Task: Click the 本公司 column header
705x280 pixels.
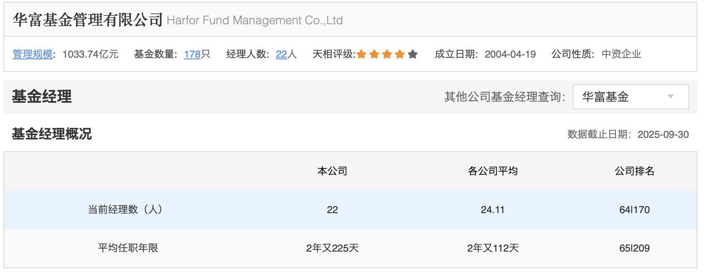Action: pyautogui.click(x=332, y=171)
